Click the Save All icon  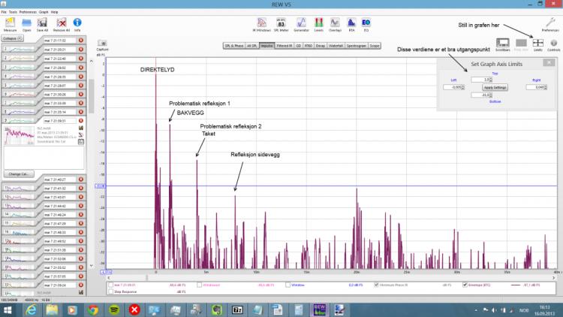point(44,24)
